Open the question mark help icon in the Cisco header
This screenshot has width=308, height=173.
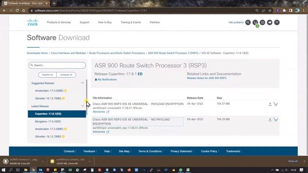click(x=277, y=23)
